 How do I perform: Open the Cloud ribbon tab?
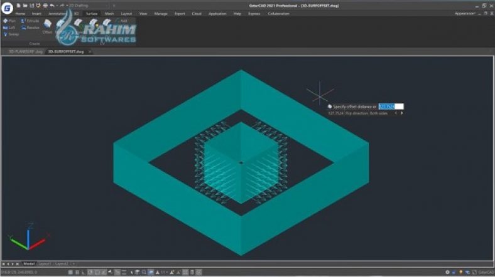(197, 14)
